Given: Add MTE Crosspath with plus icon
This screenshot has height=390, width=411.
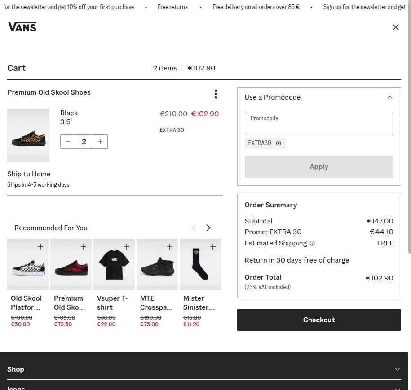Looking at the screenshot, I should tap(170, 247).
